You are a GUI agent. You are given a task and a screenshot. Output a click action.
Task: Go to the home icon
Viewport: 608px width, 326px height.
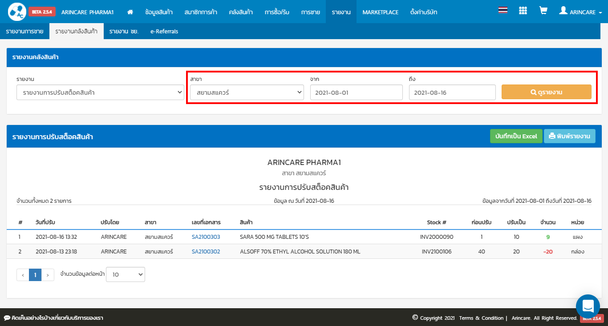(130, 12)
